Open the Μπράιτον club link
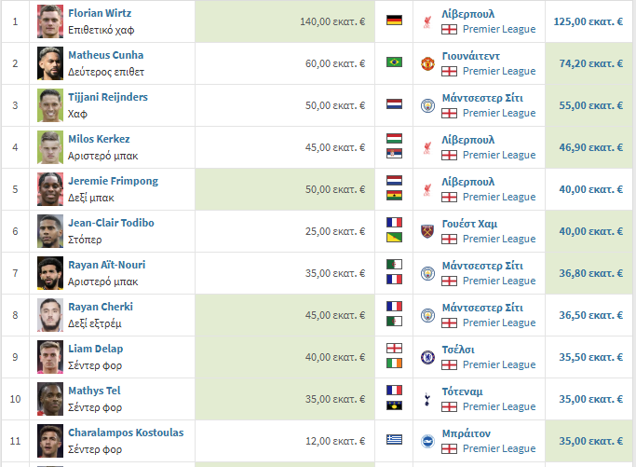Image resolution: width=636 pixels, height=467 pixels. point(467,433)
